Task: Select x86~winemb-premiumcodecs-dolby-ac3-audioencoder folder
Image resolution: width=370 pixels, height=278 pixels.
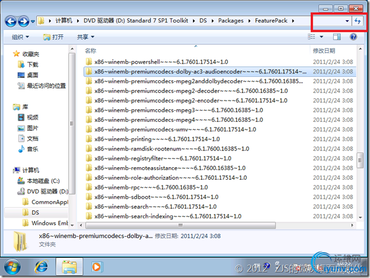Action: 219,71
